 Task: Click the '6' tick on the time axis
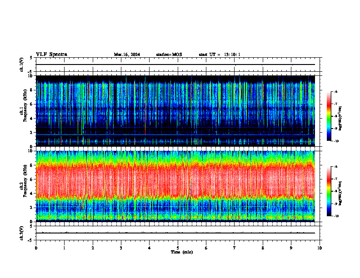[x=206, y=248]
